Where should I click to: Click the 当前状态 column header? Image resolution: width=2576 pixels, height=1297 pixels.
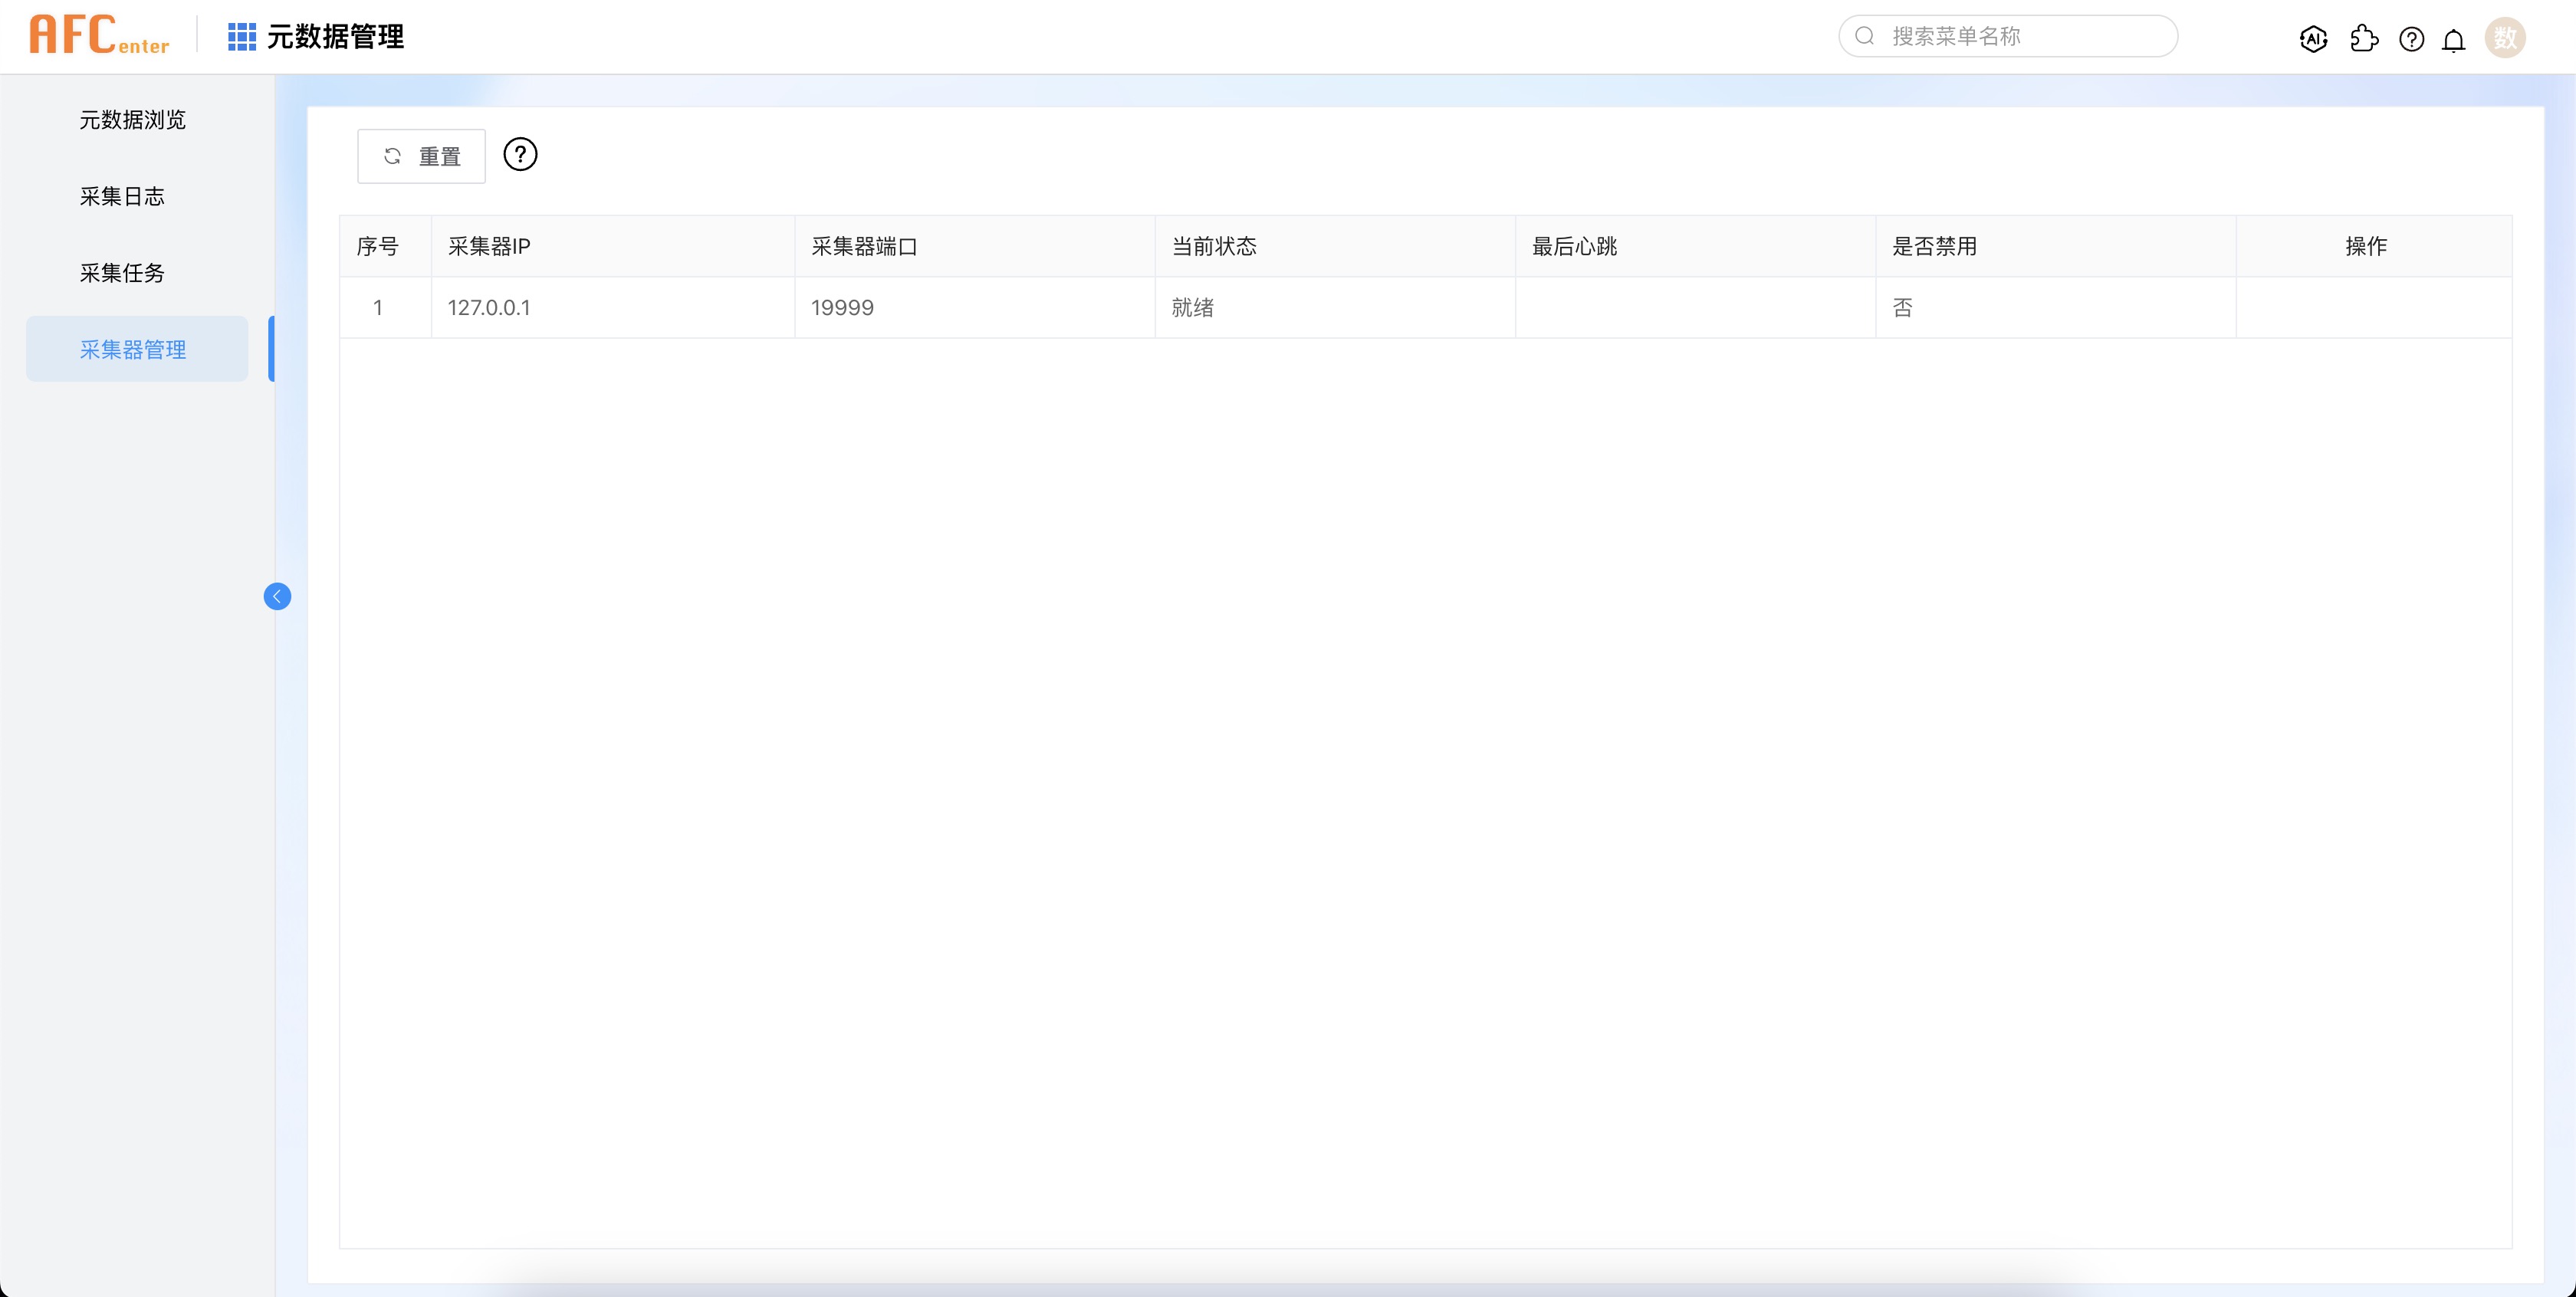click(x=1214, y=246)
